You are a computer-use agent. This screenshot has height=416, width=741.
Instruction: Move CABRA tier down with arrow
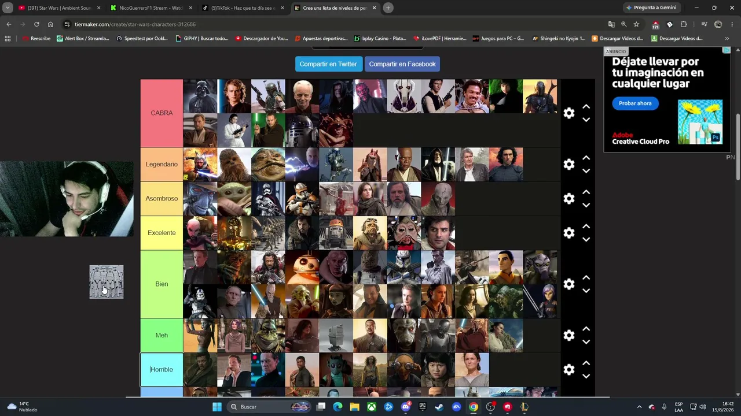tap(586, 120)
